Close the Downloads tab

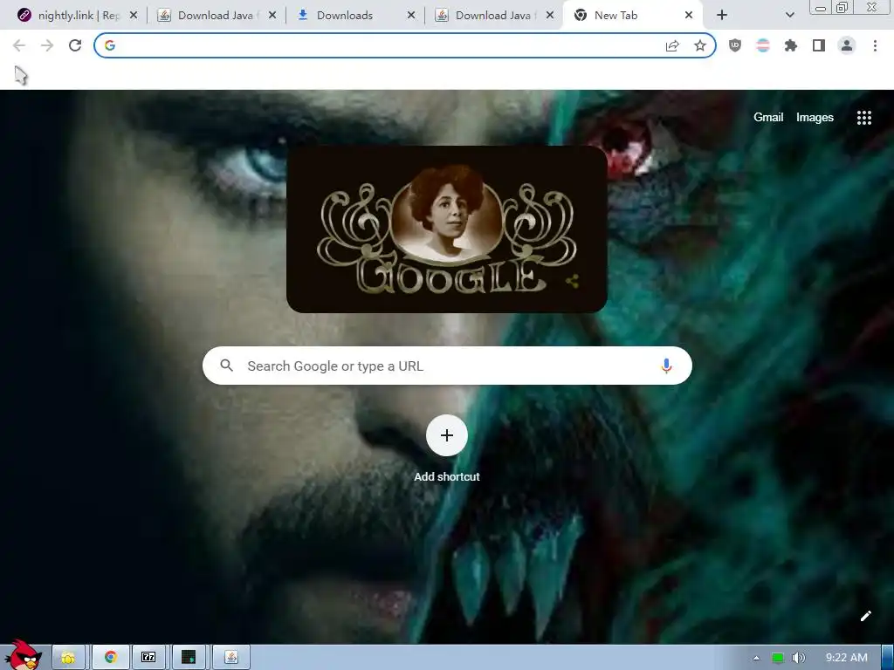click(x=411, y=16)
